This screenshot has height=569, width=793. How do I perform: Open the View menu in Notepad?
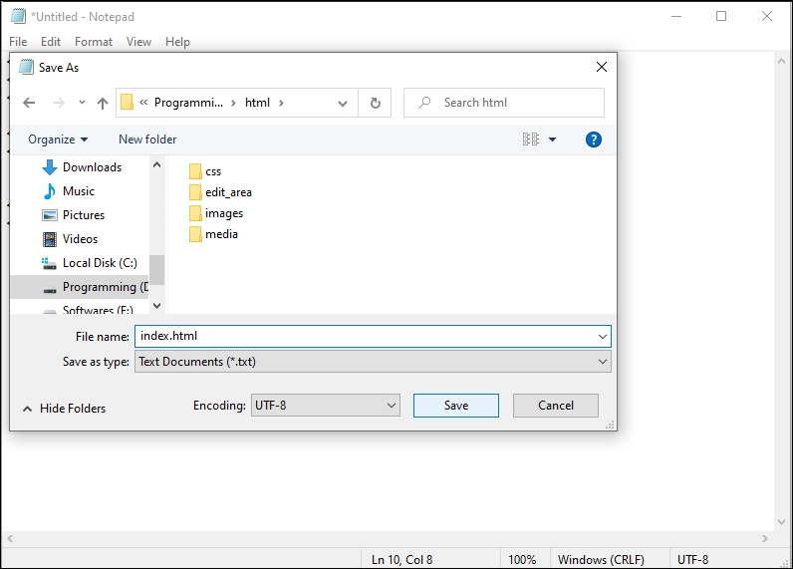(x=139, y=42)
